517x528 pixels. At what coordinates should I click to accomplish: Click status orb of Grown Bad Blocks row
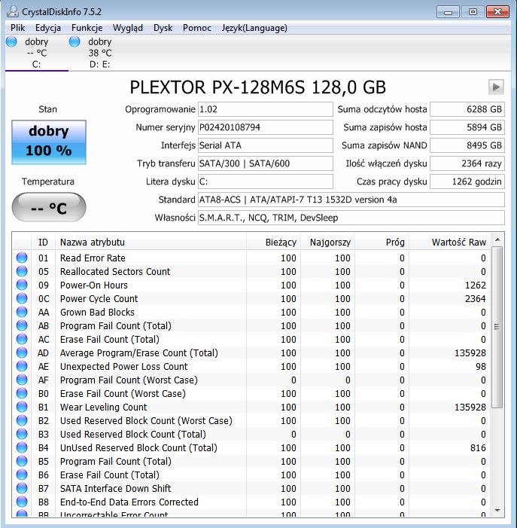click(x=22, y=312)
